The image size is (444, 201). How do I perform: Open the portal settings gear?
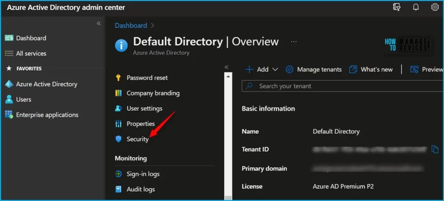click(435, 7)
